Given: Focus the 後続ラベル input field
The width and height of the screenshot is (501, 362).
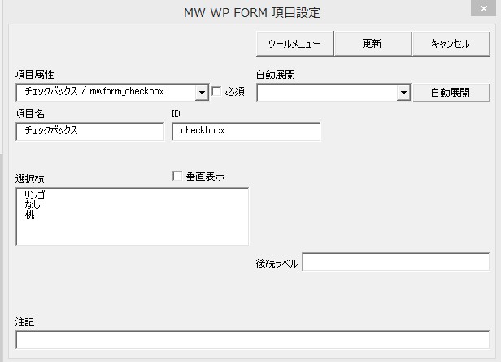Looking at the screenshot, I should click(x=395, y=262).
